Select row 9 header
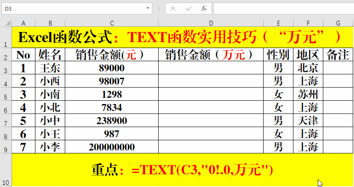Viewport: 354px width, 187px height. [6, 147]
